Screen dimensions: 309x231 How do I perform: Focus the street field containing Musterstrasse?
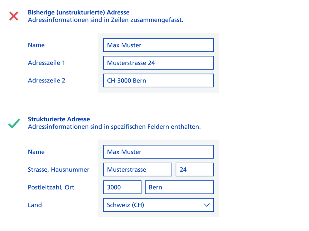click(x=137, y=169)
